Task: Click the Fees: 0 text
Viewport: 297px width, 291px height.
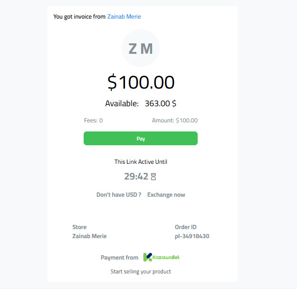Action: click(x=93, y=120)
